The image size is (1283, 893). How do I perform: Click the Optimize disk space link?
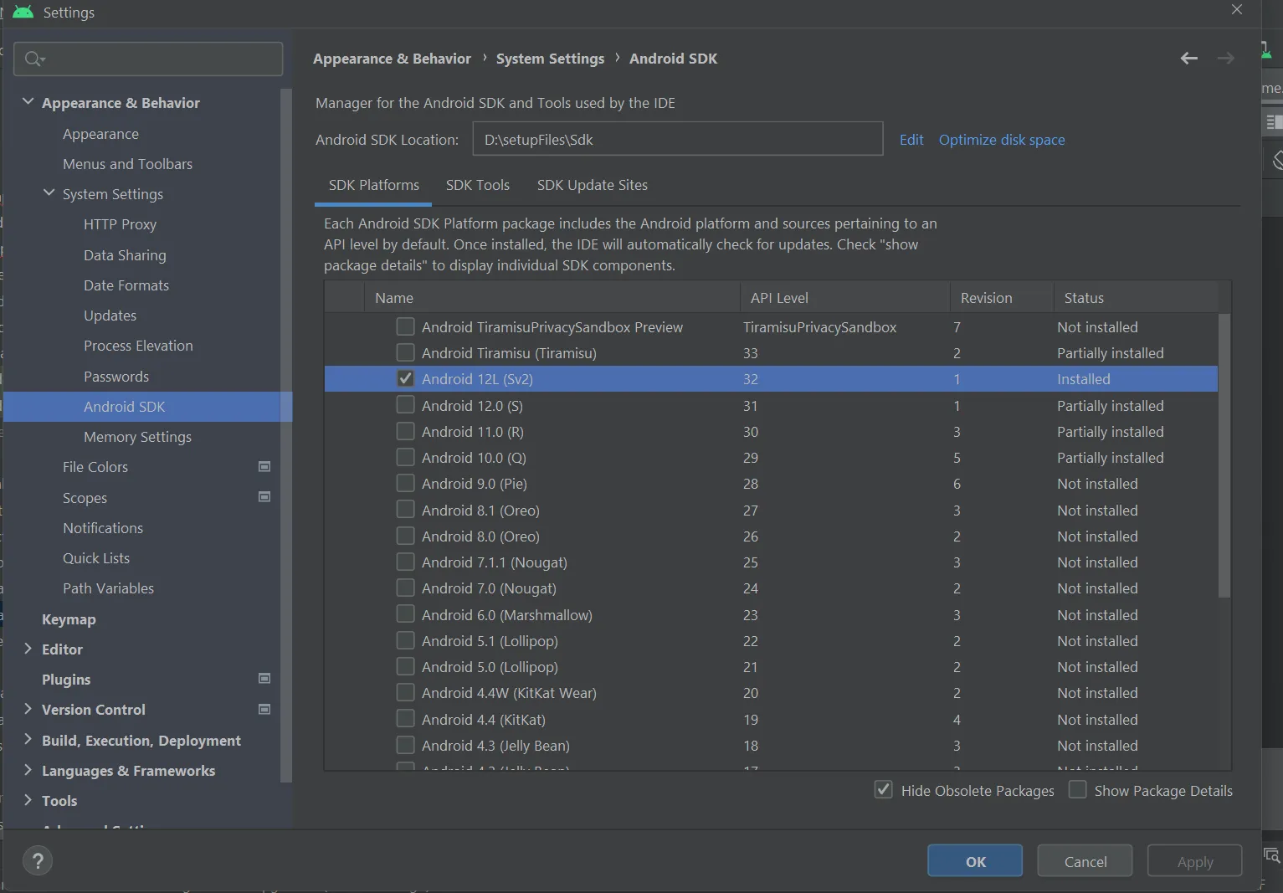click(1001, 140)
